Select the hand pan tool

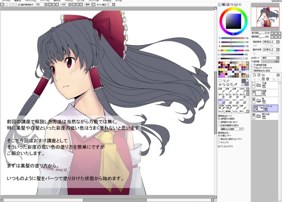[232, 85]
